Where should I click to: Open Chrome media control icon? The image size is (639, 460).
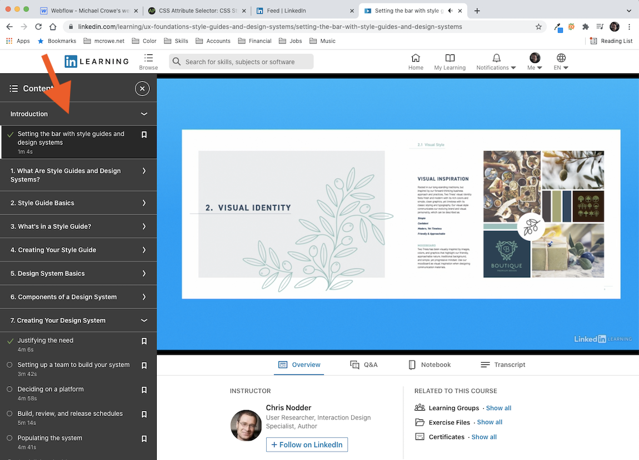[x=600, y=27]
